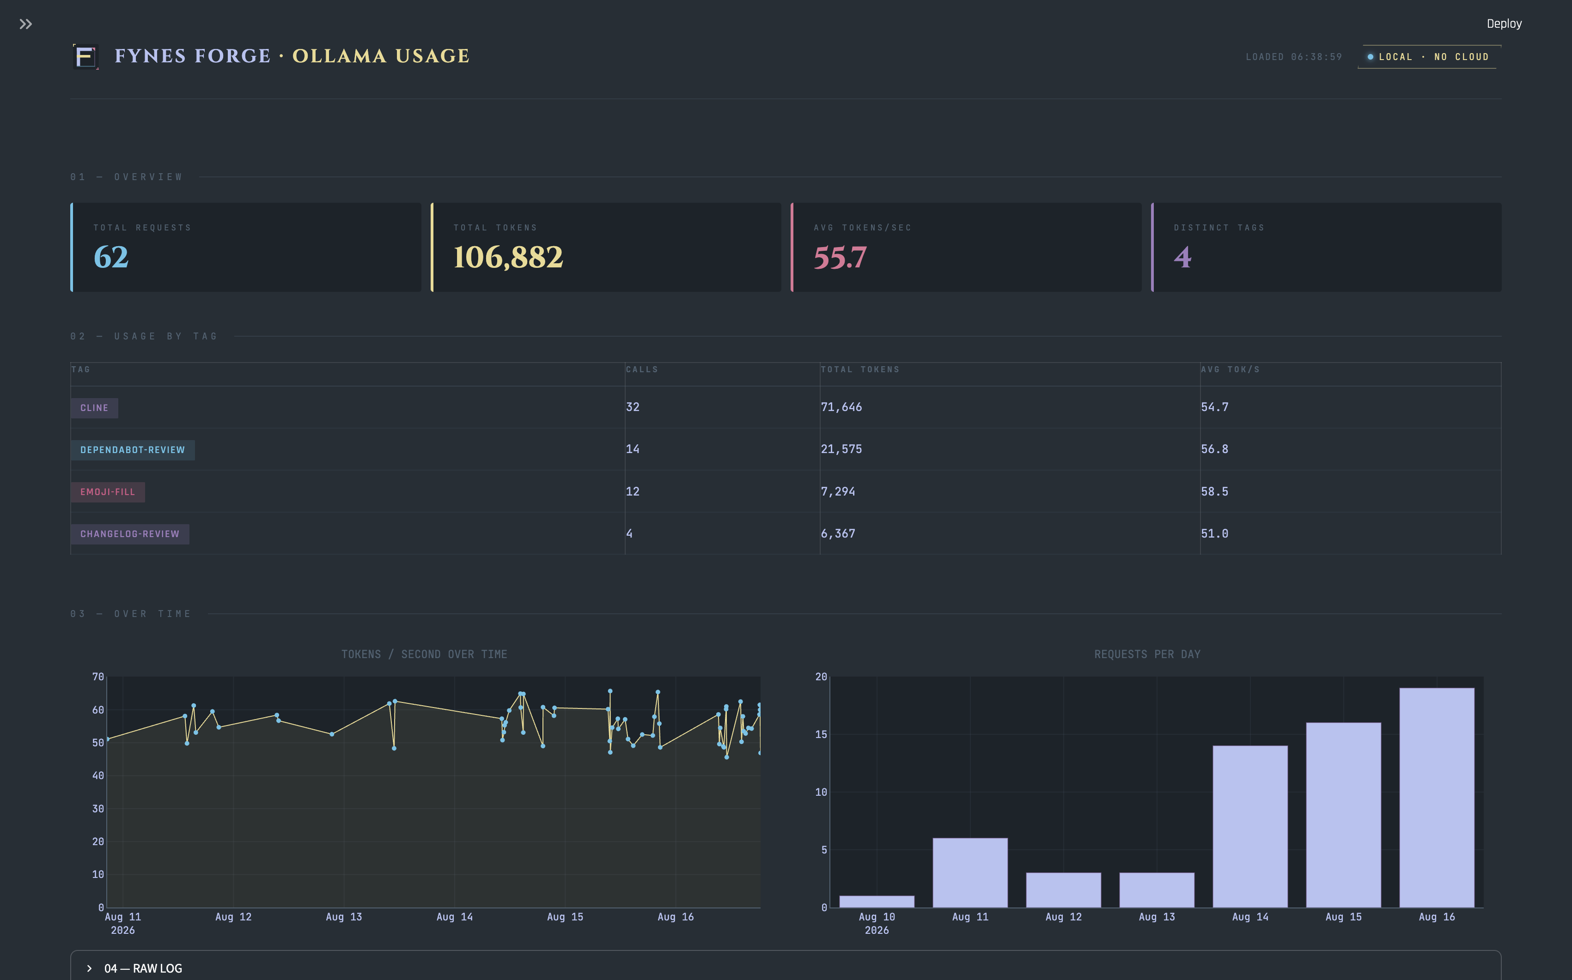Click the Distinct Tags value 4
The image size is (1572, 980).
(1182, 257)
